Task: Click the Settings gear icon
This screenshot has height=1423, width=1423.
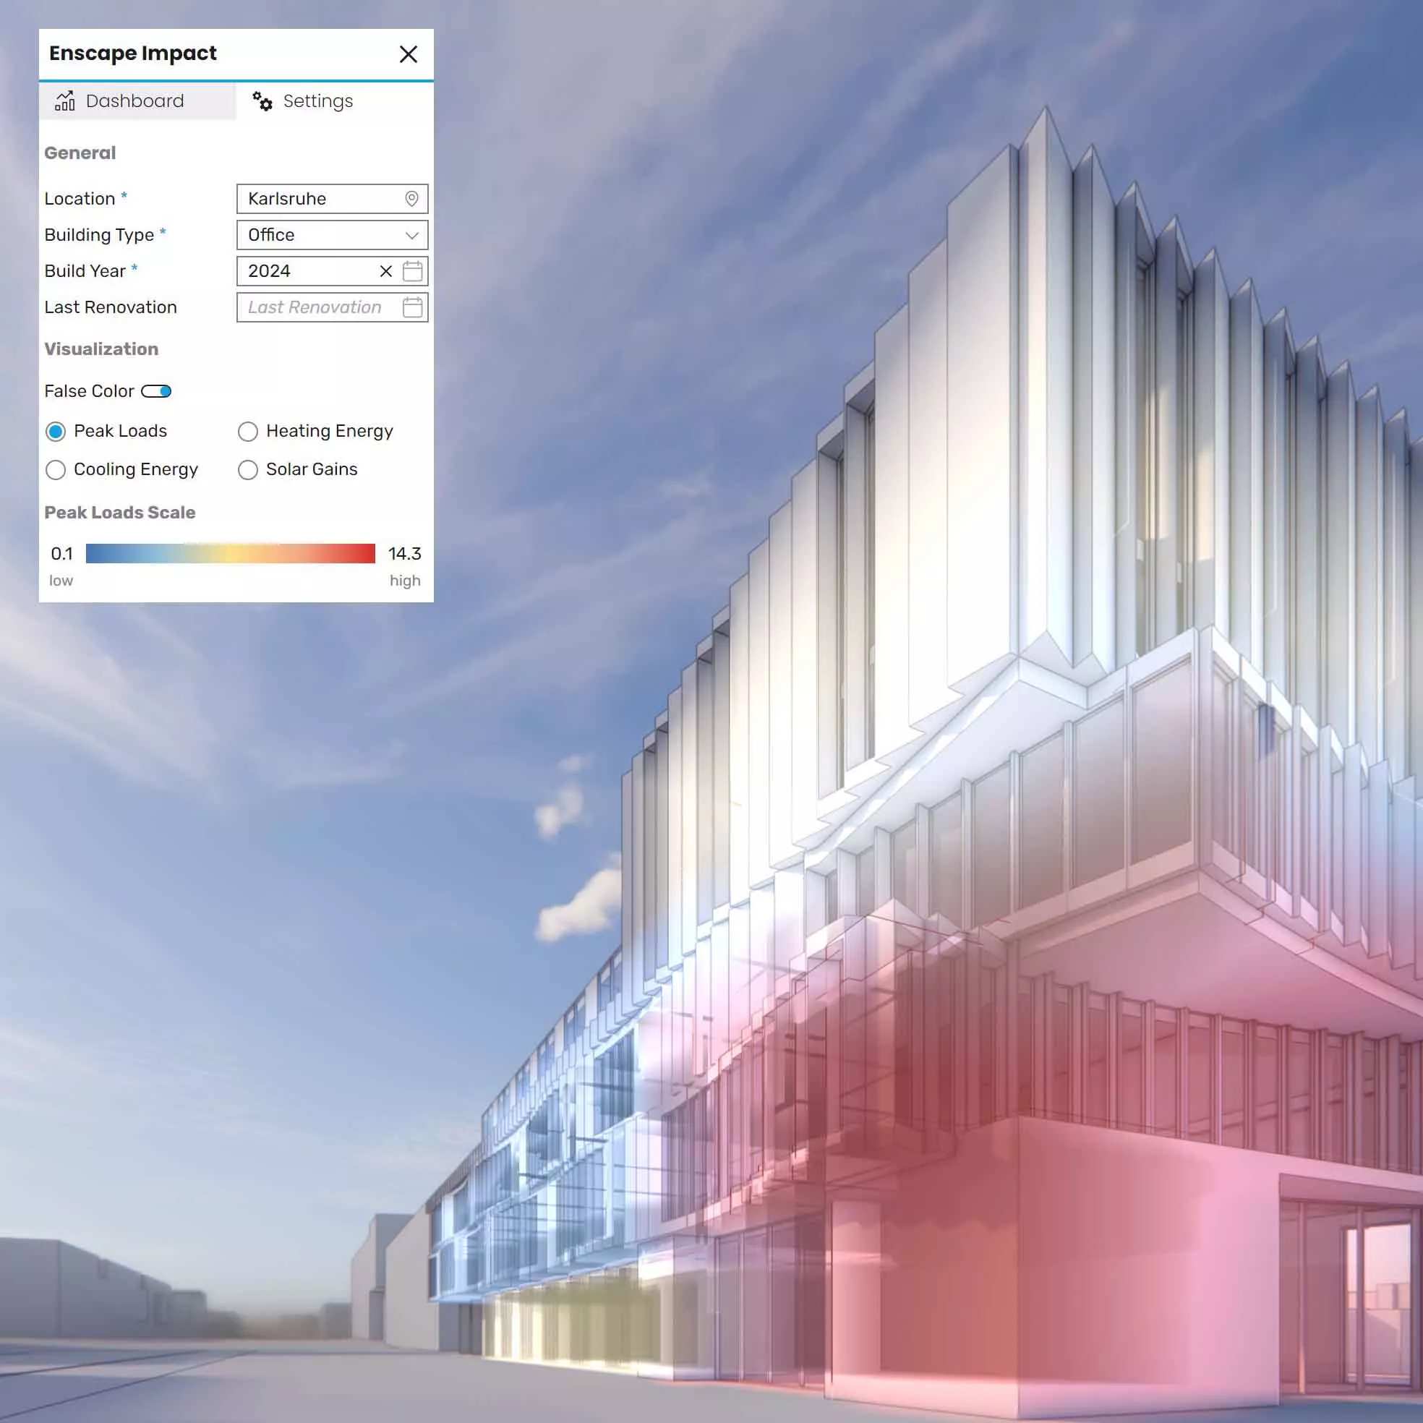Action: [263, 102]
